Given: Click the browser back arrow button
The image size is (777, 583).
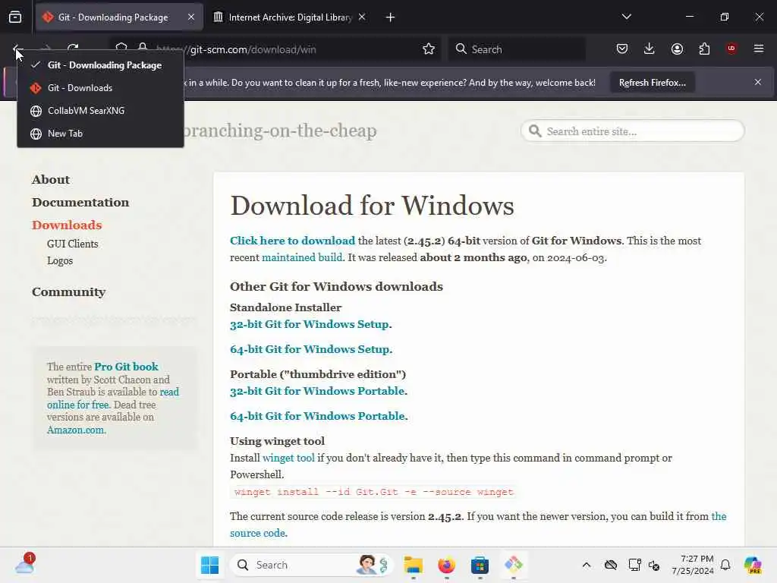Looking at the screenshot, I should 17,49.
